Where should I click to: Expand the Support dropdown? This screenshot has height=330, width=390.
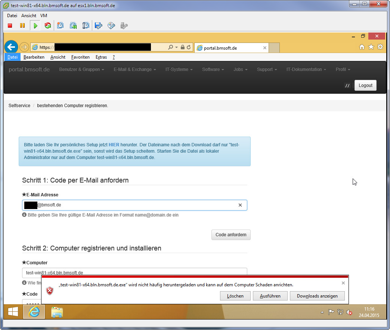click(267, 69)
